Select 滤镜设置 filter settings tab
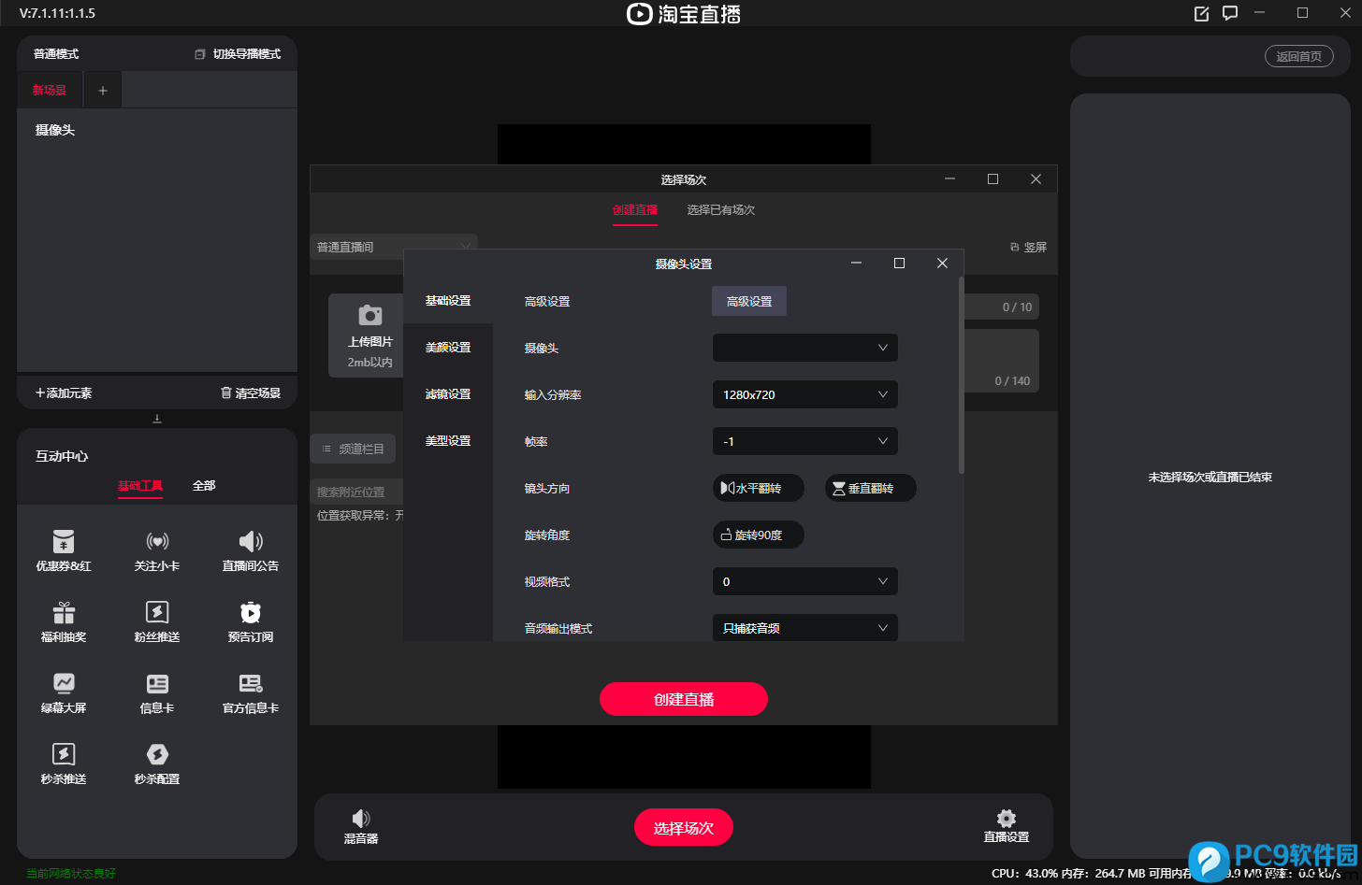Viewport: 1362px width, 885px height. 448,394
